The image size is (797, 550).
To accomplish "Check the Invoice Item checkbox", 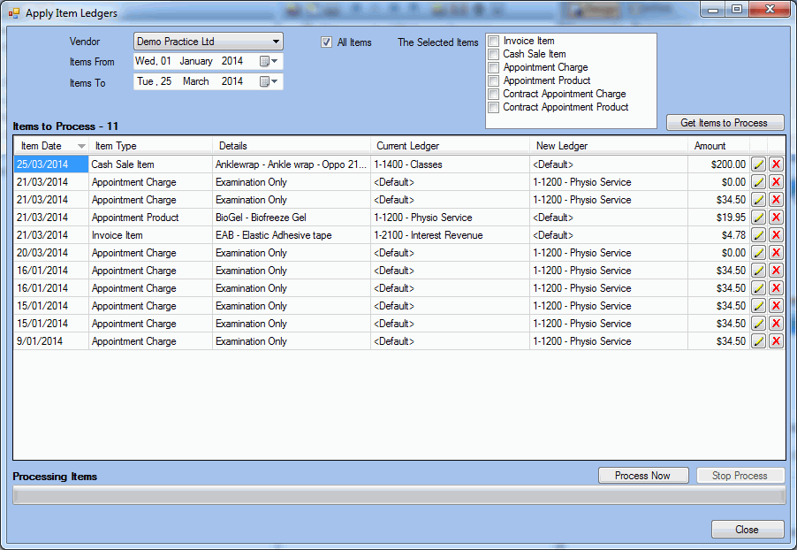I will pos(494,41).
